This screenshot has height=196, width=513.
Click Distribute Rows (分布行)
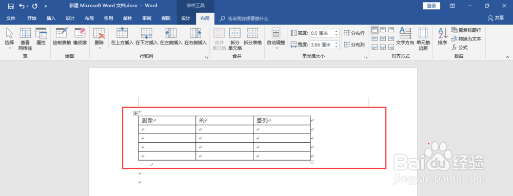click(354, 33)
